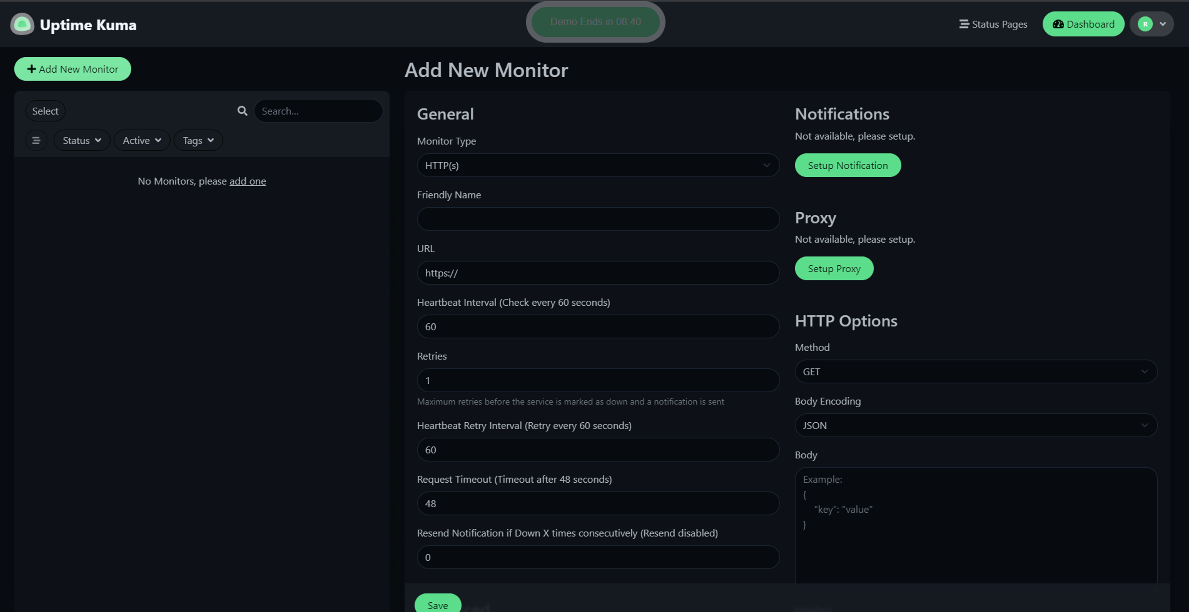Image resolution: width=1189 pixels, height=612 pixels.
Task: Click the URL https:// input field
Action: click(x=598, y=273)
